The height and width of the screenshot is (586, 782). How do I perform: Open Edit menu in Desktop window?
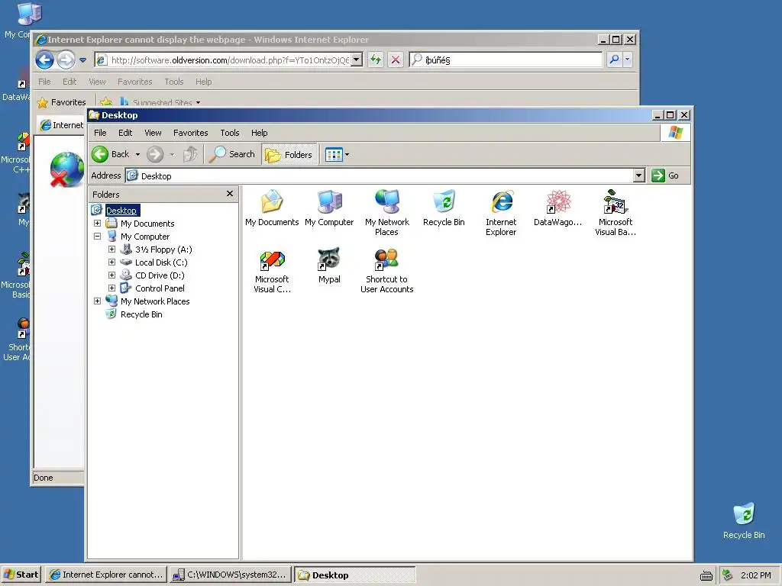coord(125,133)
